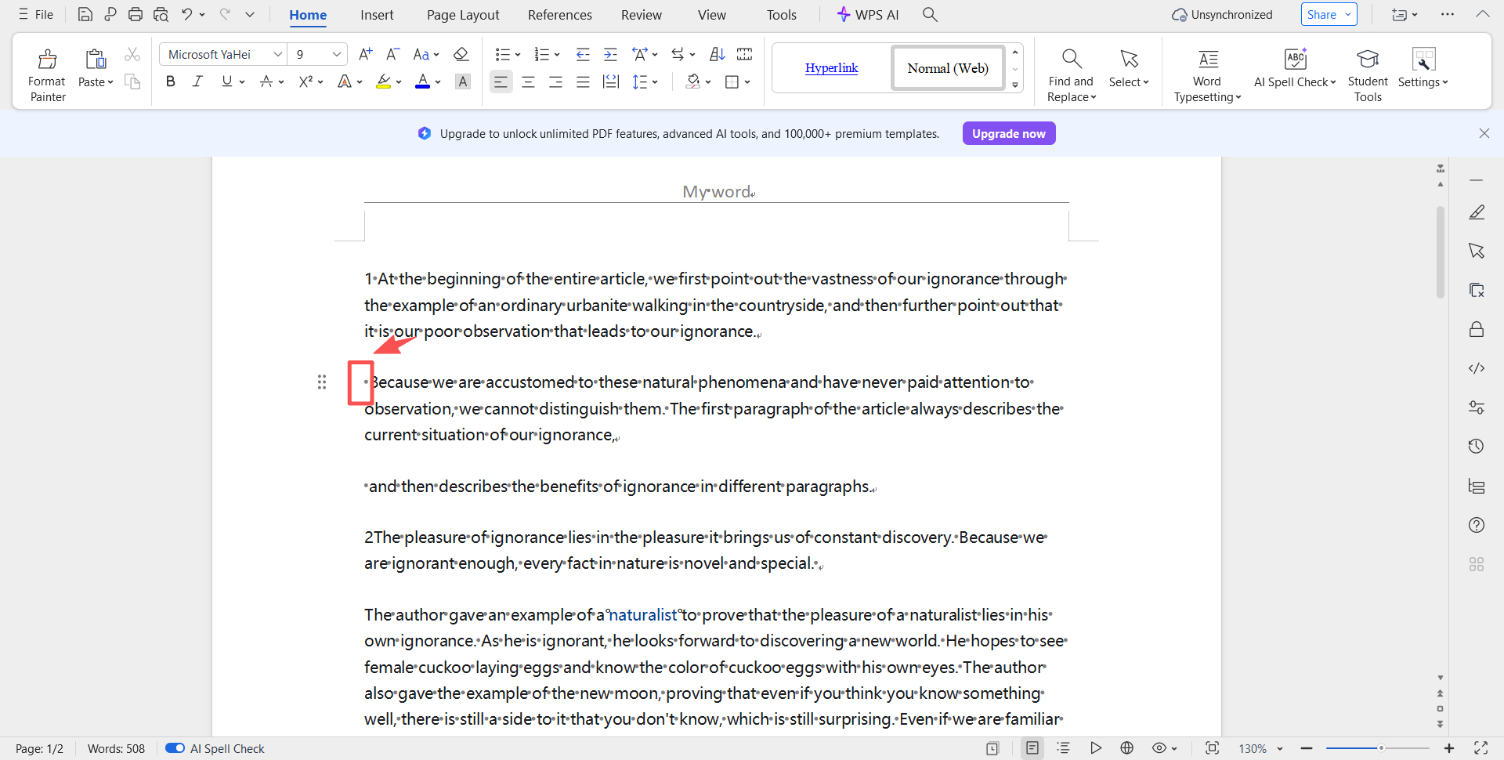
Task: Click the Upgrade now button
Action: click(x=1008, y=134)
